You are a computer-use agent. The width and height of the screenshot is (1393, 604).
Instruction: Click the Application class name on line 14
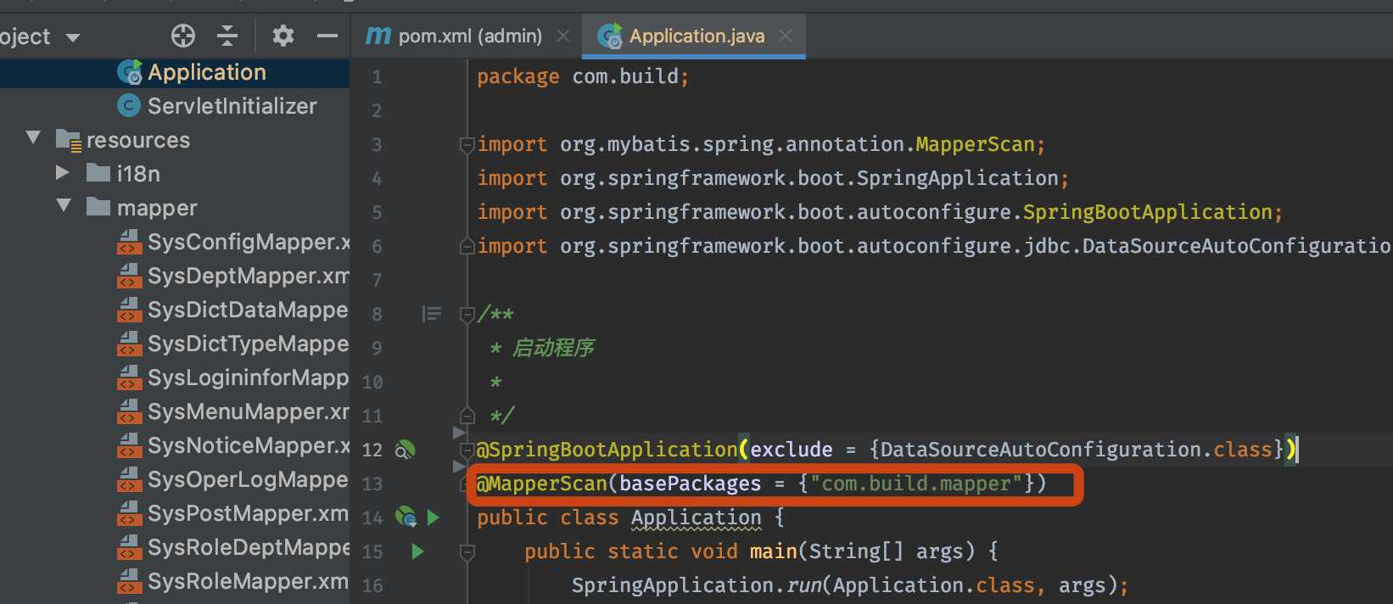pyautogui.click(x=696, y=517)
